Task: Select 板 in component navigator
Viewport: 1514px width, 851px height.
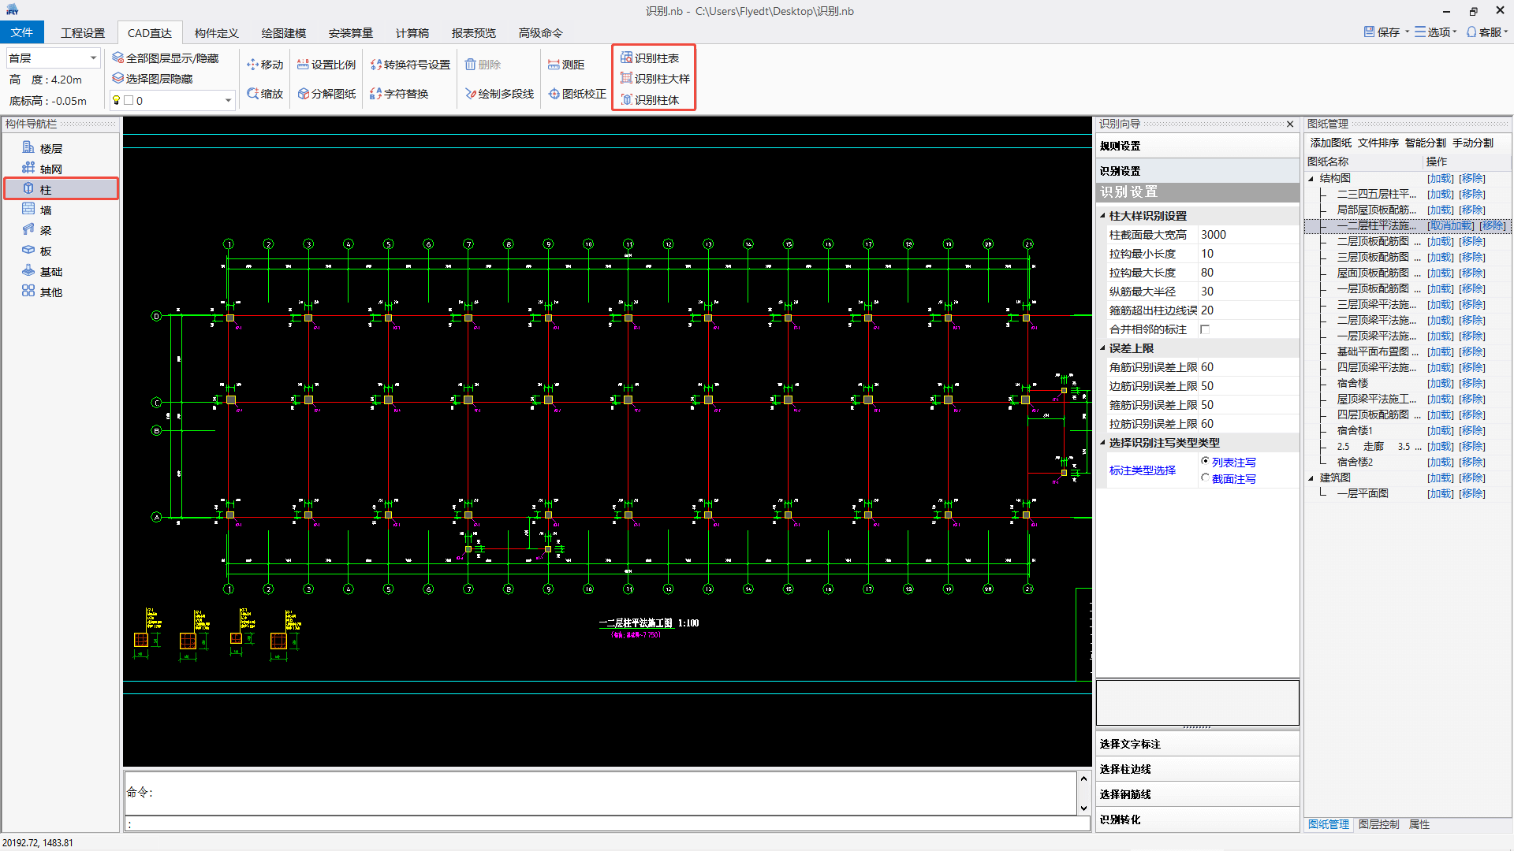Action: tap(37, 251)
